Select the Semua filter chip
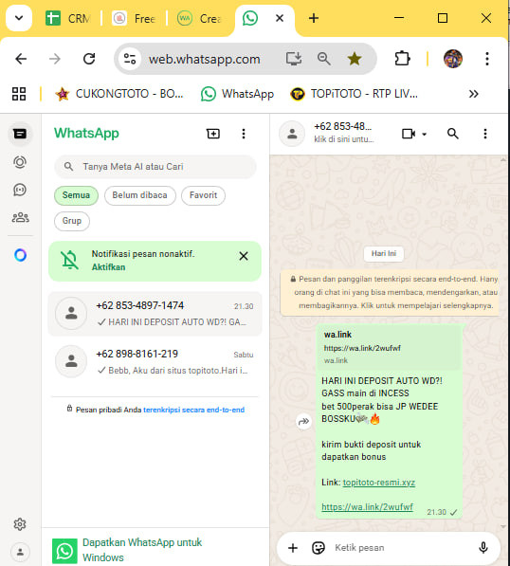The height and width of the screenshot is (566, 510). (76, 195)
